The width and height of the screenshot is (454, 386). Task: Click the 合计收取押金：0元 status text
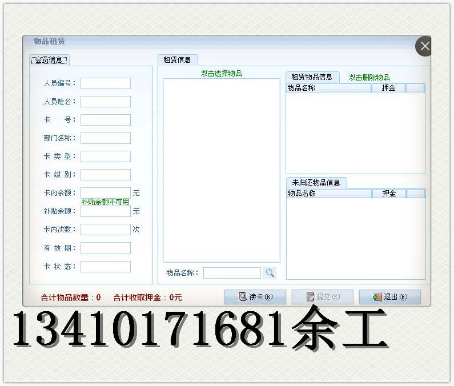pyautogui.click(x=148, y=297)
